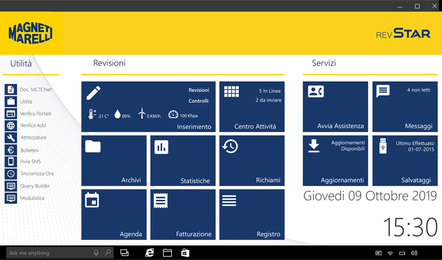The height and width of the screenshot is (260, 442).
Task: Open the Doc. MCTCNet document icon
Action: click(11, 90)
